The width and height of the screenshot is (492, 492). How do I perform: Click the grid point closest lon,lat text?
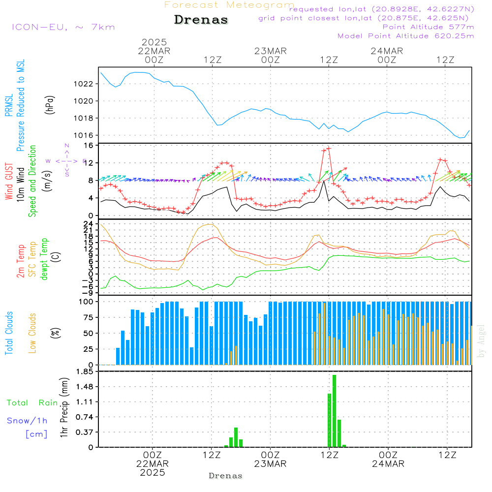click(364, 18)
